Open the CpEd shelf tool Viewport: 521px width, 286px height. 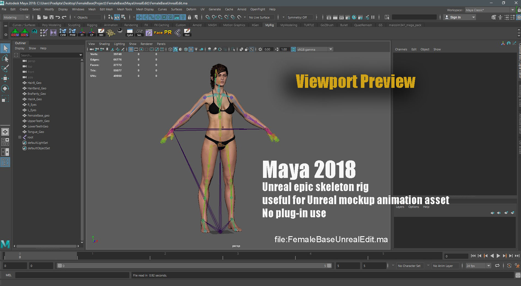130,33
